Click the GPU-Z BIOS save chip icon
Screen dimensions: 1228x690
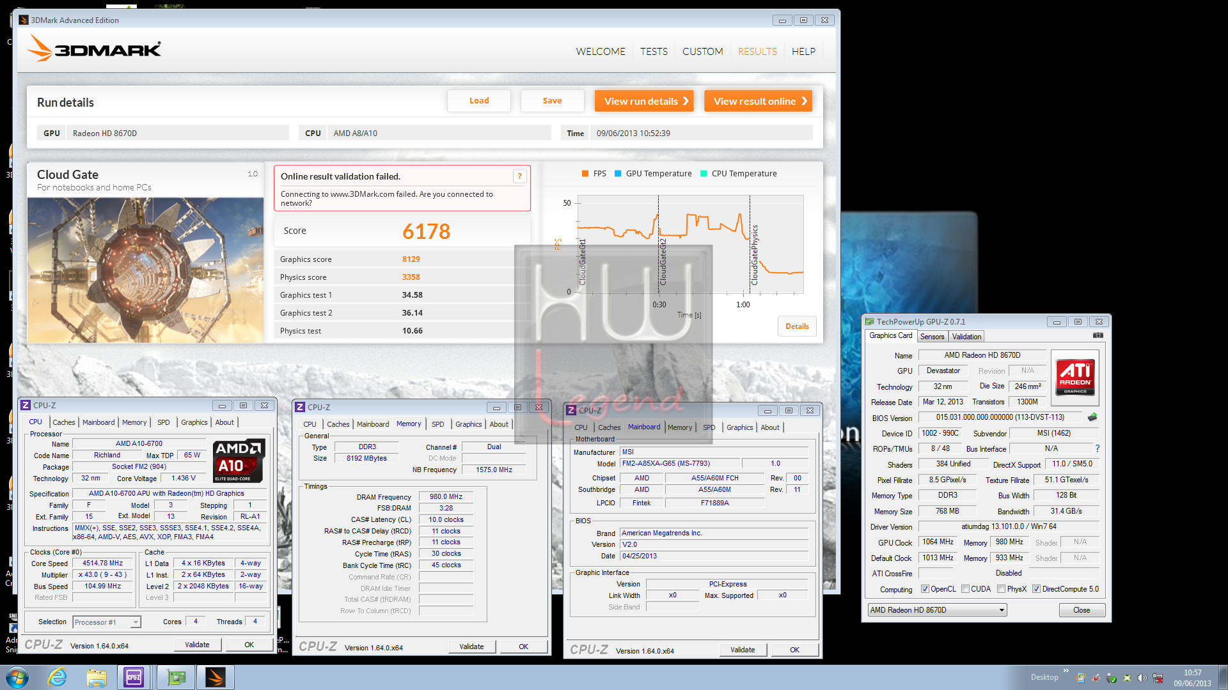pos(1092,417)
